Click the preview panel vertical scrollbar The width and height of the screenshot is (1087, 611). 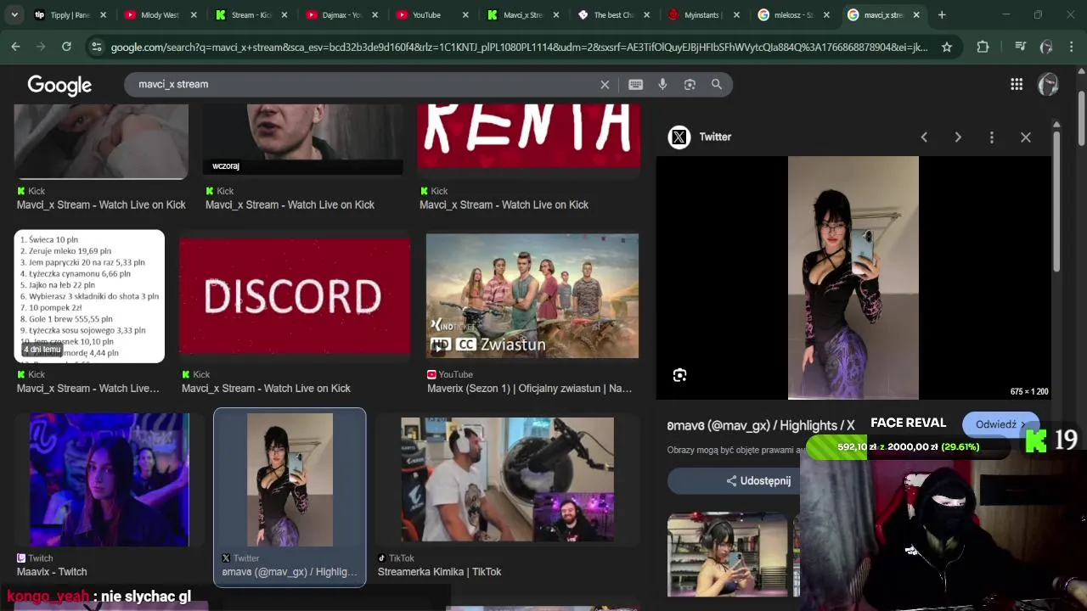[x=1056, y=204]
